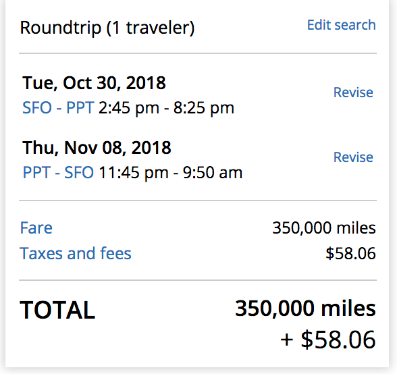Revise the Oct 30 outbound flight
This screenshot has height=374, width=397.
point(353,92)
